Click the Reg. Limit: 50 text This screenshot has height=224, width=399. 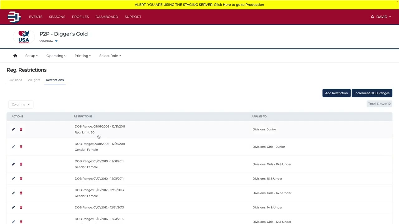click(84, 132)
